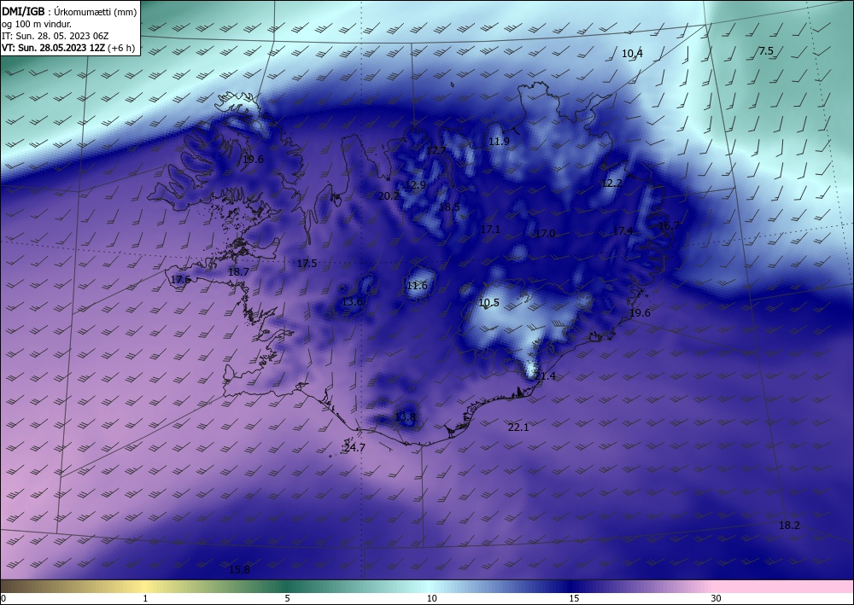Click the 17.6 value label
This screenshot has height=605, width=854.
tap(180, 280)
